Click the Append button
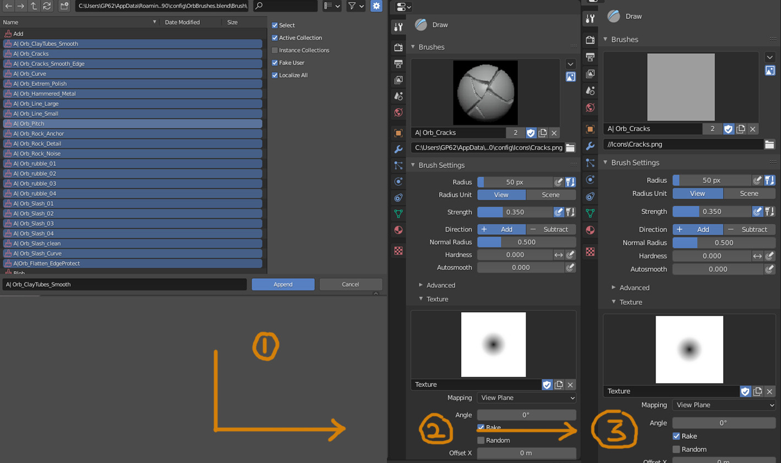 [x=283, y=284]
